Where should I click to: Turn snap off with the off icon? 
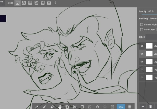[x=17, y=3]
